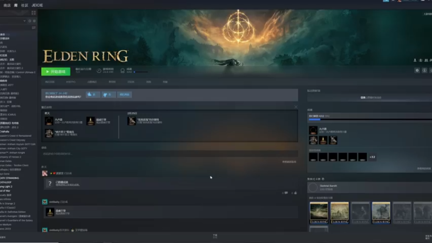Click the first game-page tab under play button
The height and width of the screenshot is (243, 432).
tap(50, 82)
